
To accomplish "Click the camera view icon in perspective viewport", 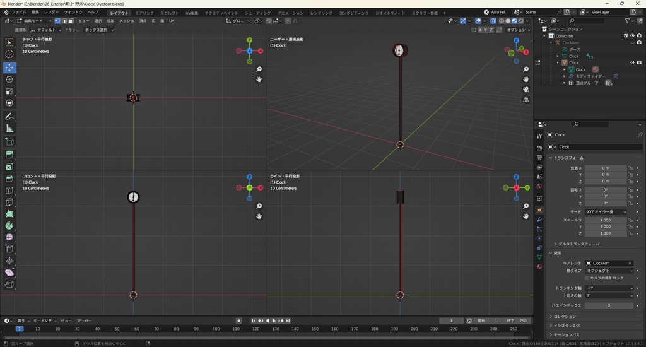I will 526,90.
